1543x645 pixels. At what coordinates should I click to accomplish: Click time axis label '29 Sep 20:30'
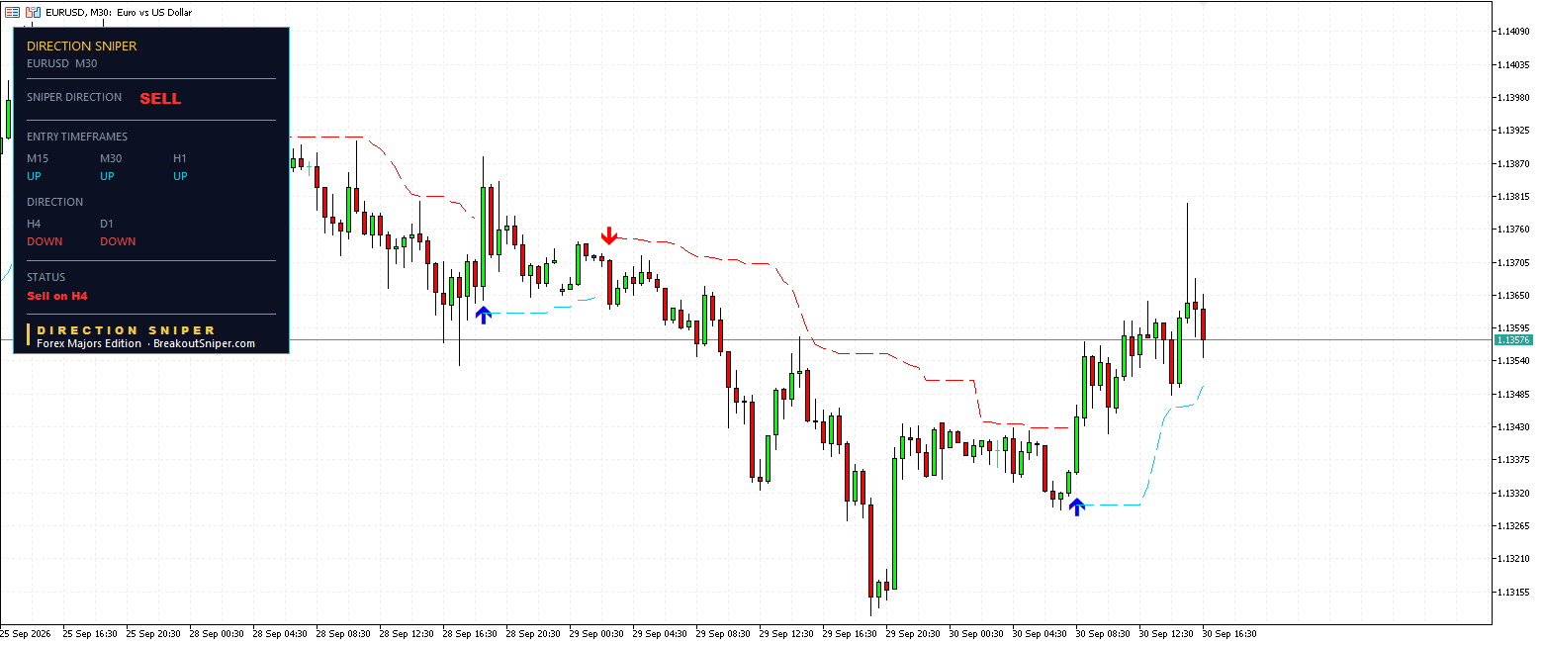point(913,633)
